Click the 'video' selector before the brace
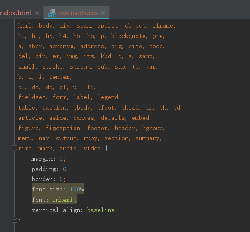Screen dimensions: 250x232 coord(92,148)
